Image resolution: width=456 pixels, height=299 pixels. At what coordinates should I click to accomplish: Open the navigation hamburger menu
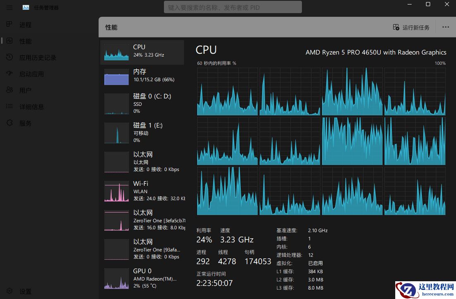pos(9,7)
